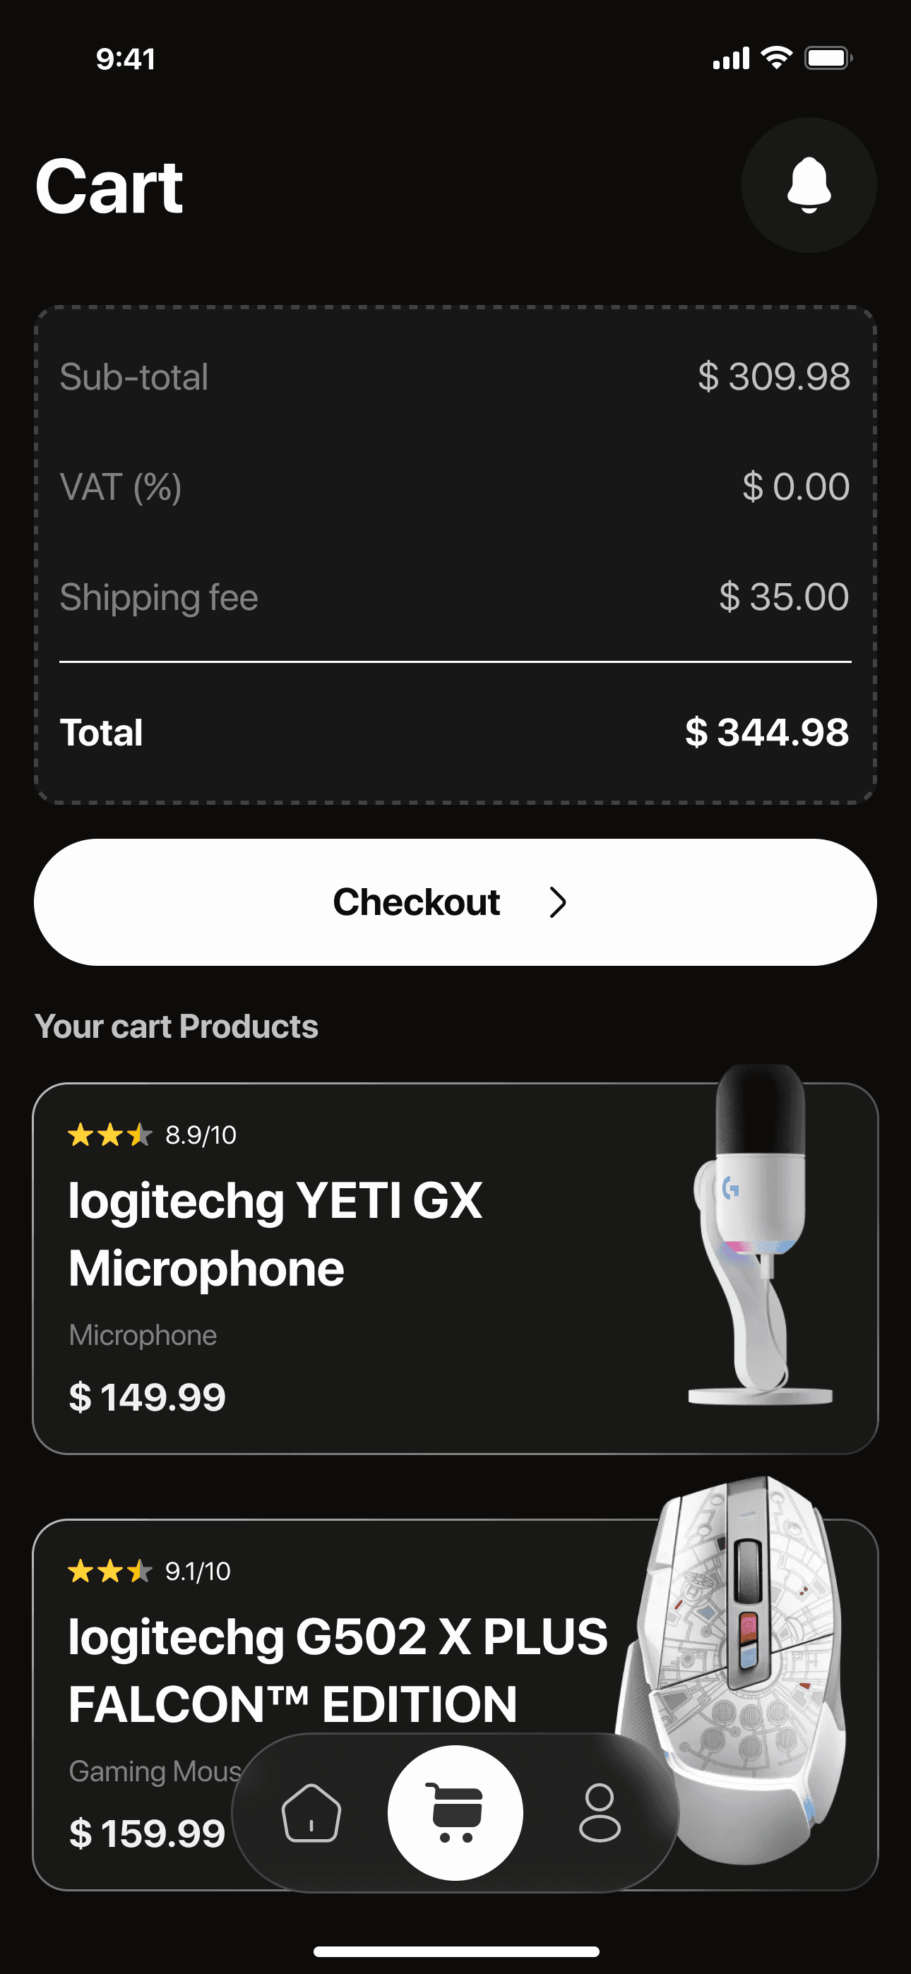Click the star rating of YETI GX Microphone

pyautogui.click(x=109, y=1135)
